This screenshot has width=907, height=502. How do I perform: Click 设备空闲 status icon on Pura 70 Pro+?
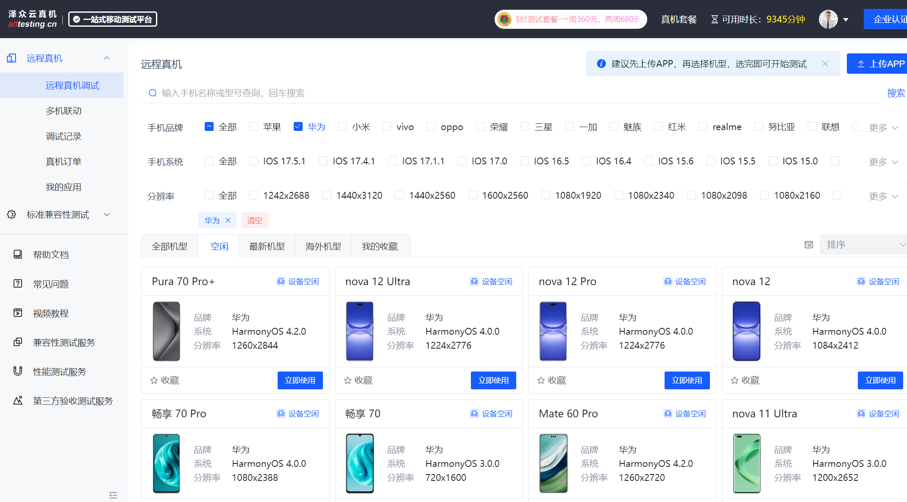281,281
